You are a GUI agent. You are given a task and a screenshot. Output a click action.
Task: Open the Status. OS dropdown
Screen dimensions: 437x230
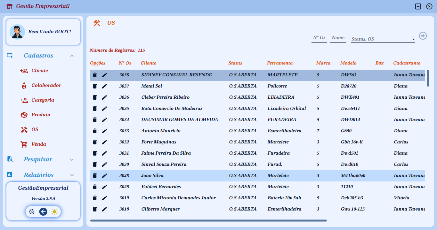[x=383, y=39]
